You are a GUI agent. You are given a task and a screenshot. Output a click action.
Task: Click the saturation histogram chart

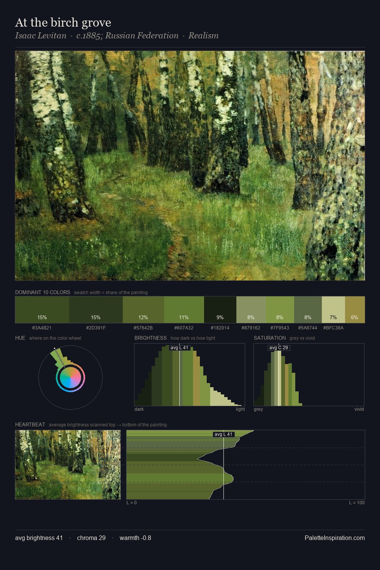(x=309, y=375)
